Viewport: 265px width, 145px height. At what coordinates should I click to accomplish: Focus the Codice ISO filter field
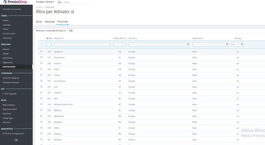click(x=120, y=44)
